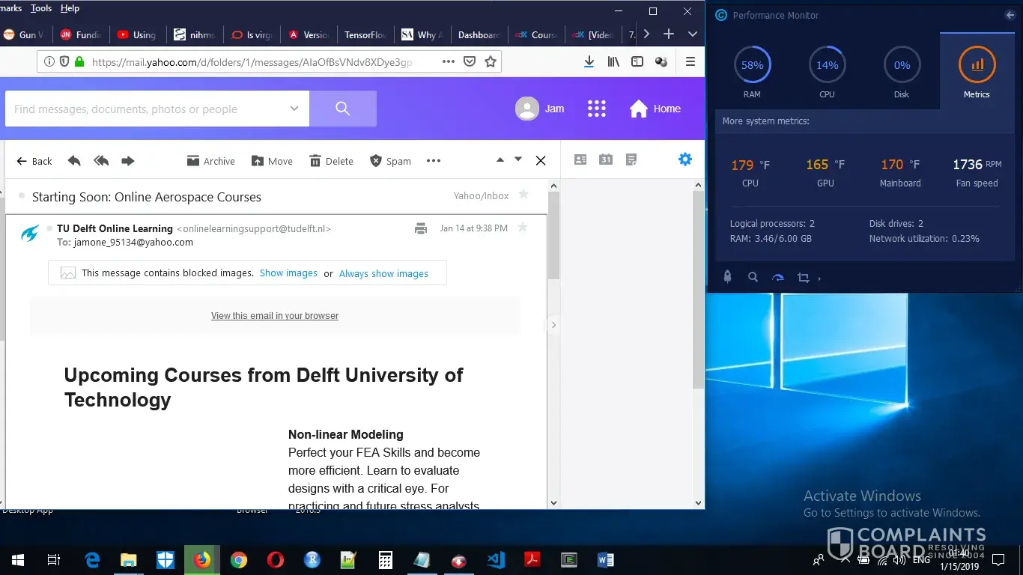Click the Reply arrow icon
This screenshot has height=575, width=1023.
point(74,161)
